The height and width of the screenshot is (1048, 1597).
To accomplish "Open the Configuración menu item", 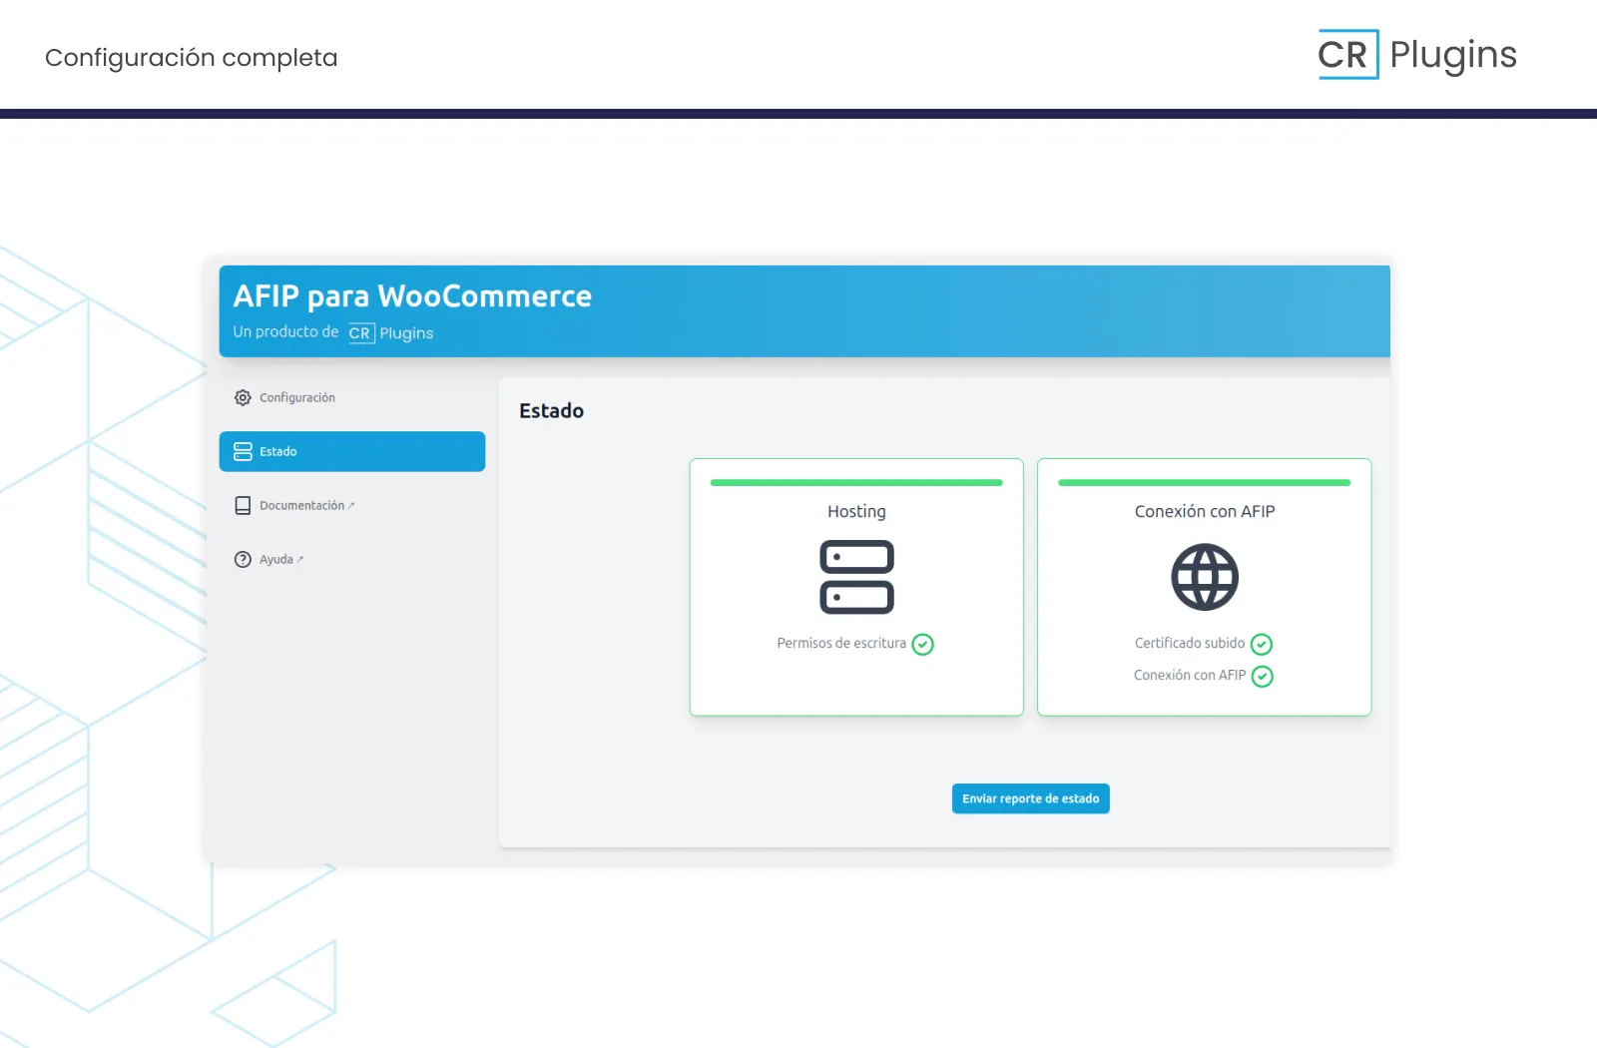I will [x=297, y=397].
